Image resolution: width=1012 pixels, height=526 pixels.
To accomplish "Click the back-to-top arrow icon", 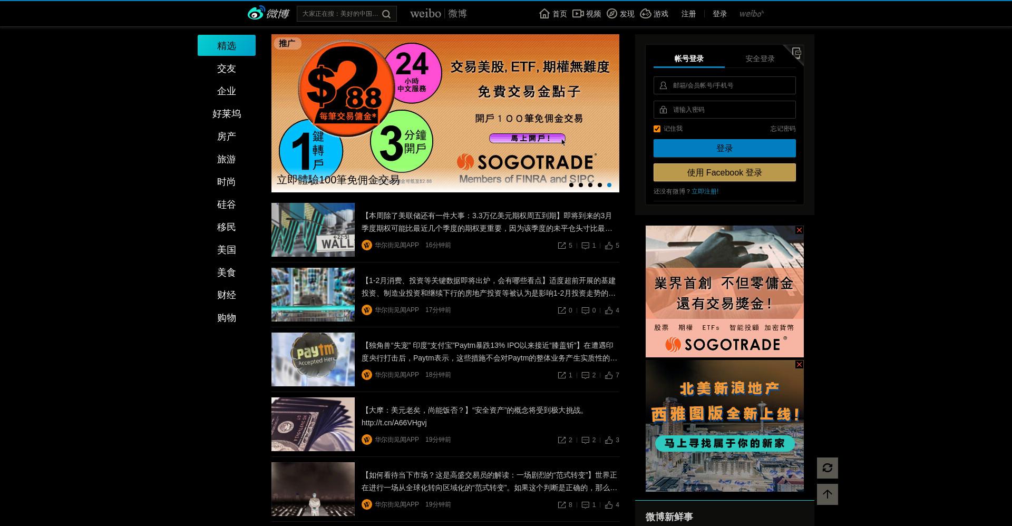I will point(828,494).
